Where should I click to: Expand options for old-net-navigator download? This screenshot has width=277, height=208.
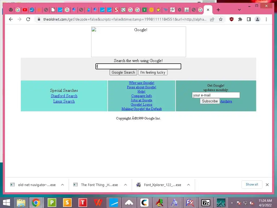coord(62,185)
